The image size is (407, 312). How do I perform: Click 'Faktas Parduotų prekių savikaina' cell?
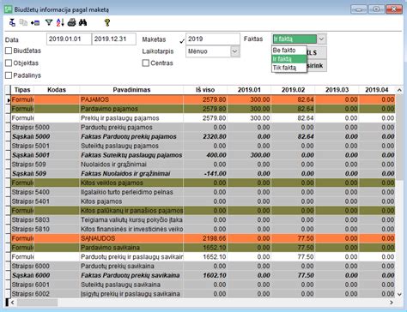click(131, 275)
